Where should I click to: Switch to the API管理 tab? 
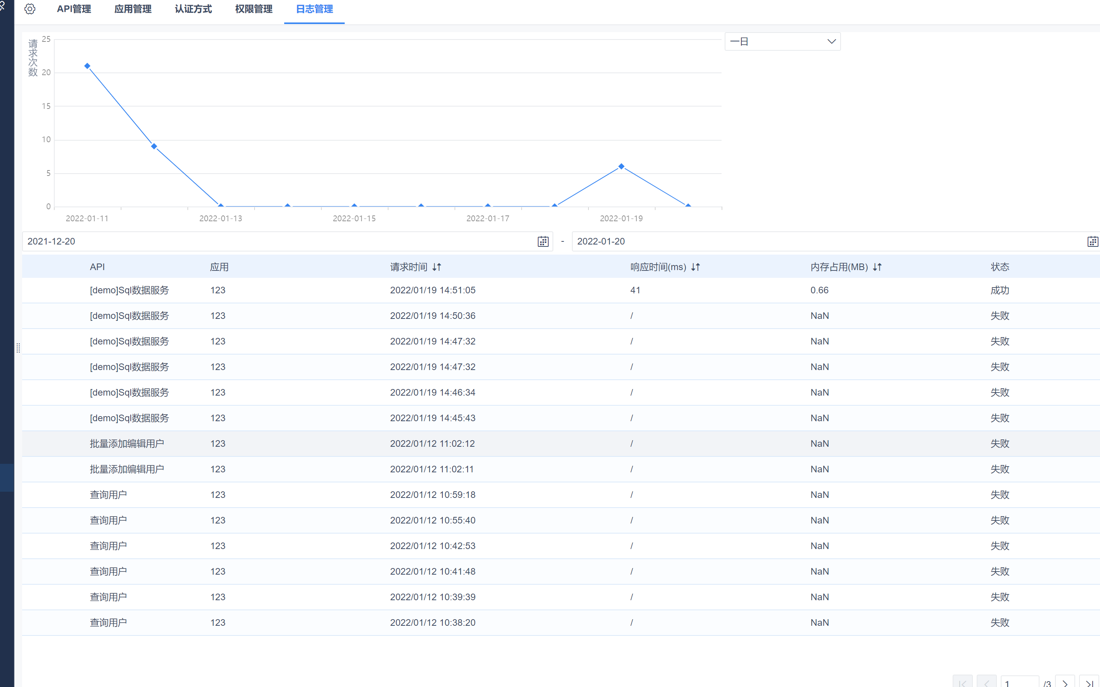(x=74, y=9)
